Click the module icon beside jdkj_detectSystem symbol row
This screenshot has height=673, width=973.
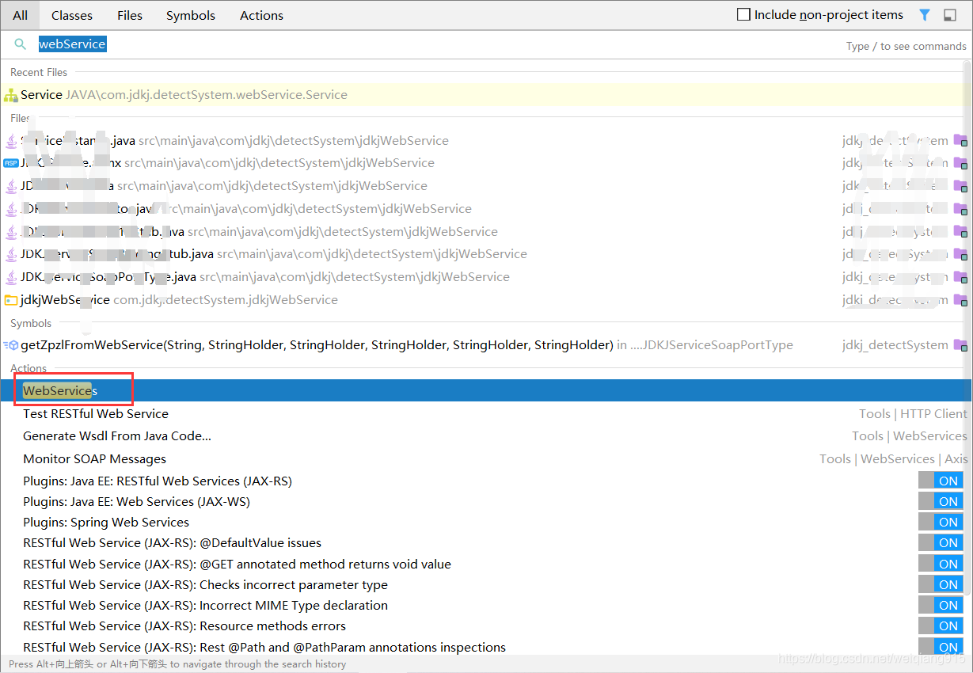coord(961,344)
